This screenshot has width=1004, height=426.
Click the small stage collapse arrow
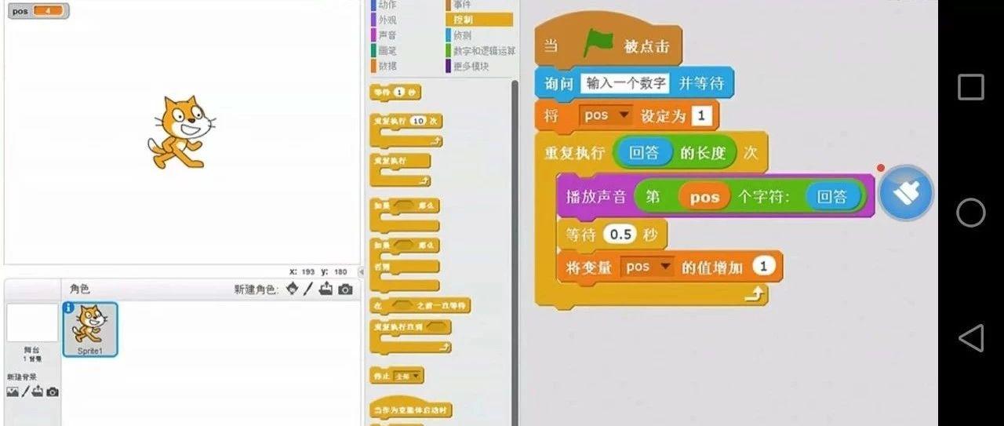(x=362, y=271)
